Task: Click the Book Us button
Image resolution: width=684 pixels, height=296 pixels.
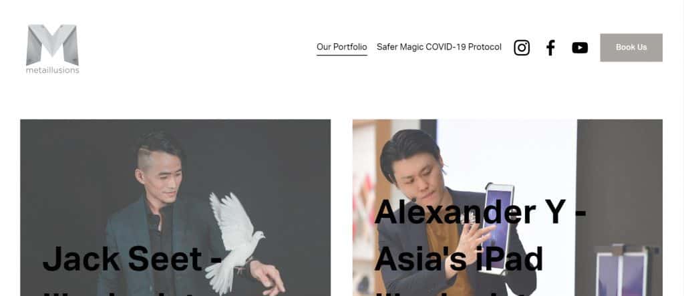Action: coord(631,47)
